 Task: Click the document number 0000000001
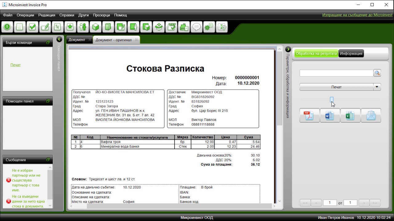click(247, 78)
